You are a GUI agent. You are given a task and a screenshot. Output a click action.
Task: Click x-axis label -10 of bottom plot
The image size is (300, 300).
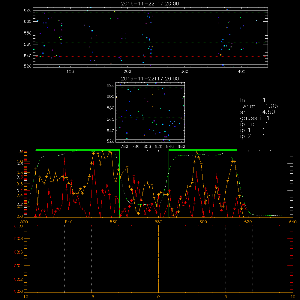coord(24,297)
